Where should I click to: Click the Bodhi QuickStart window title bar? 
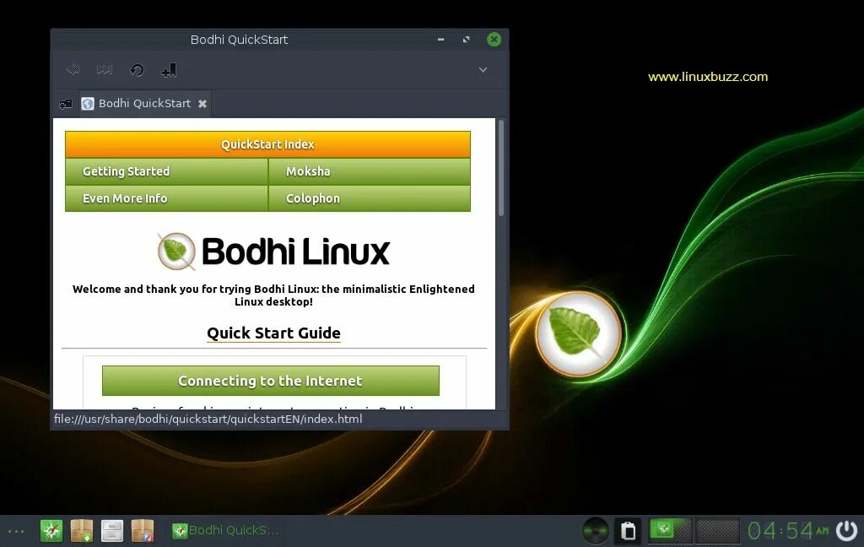coord(239,40)
